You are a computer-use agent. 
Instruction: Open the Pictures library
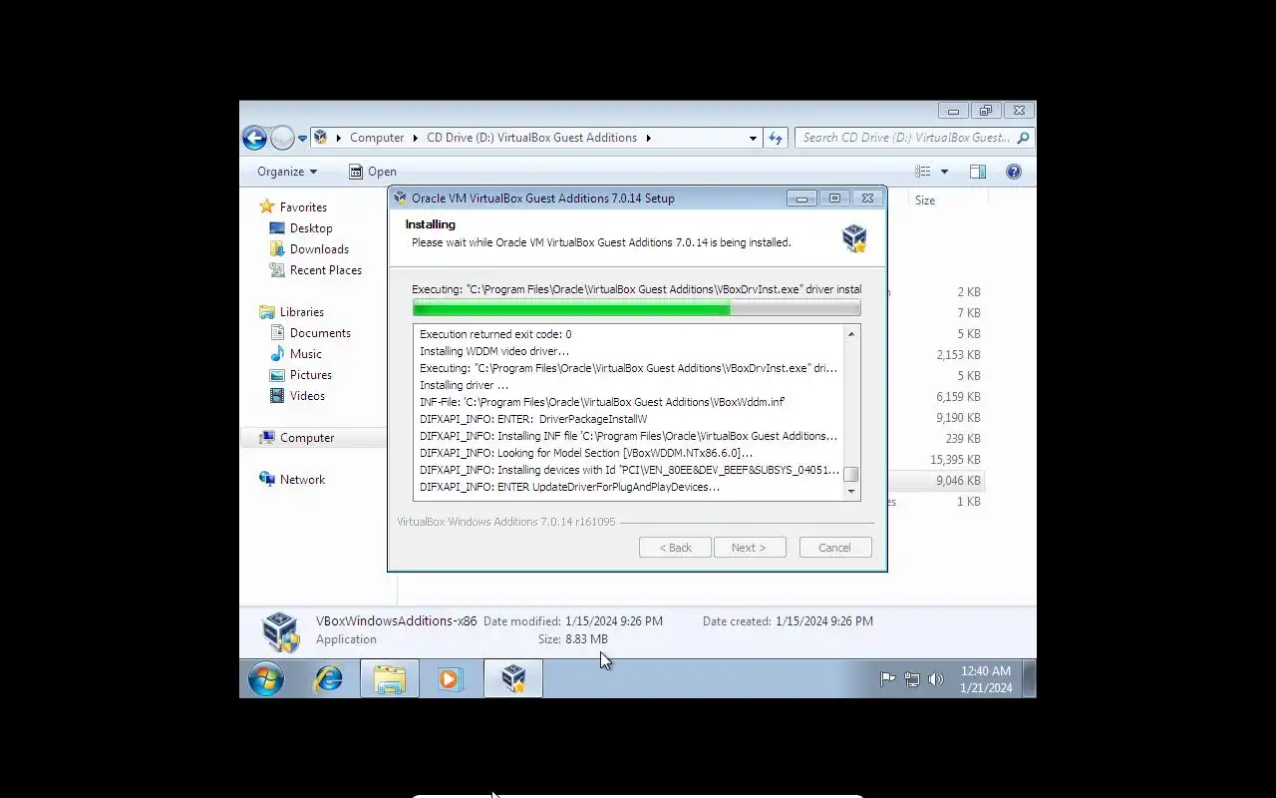(x=310, y=375)
